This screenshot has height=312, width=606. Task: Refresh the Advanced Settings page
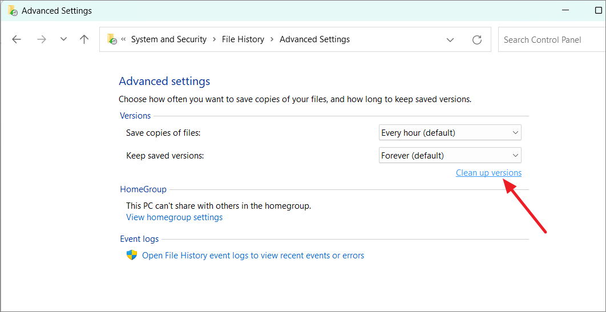point(477,40)
